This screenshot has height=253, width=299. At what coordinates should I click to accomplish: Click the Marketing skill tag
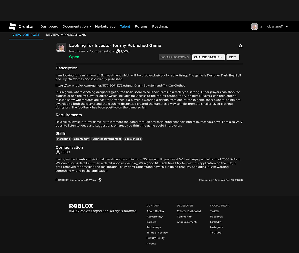tap(64, 139)
